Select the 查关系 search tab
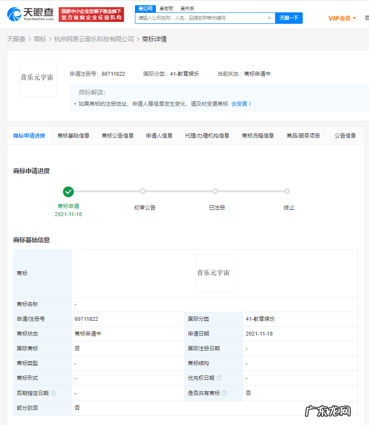This screenshot has width=369, height=425. [187, 9]
